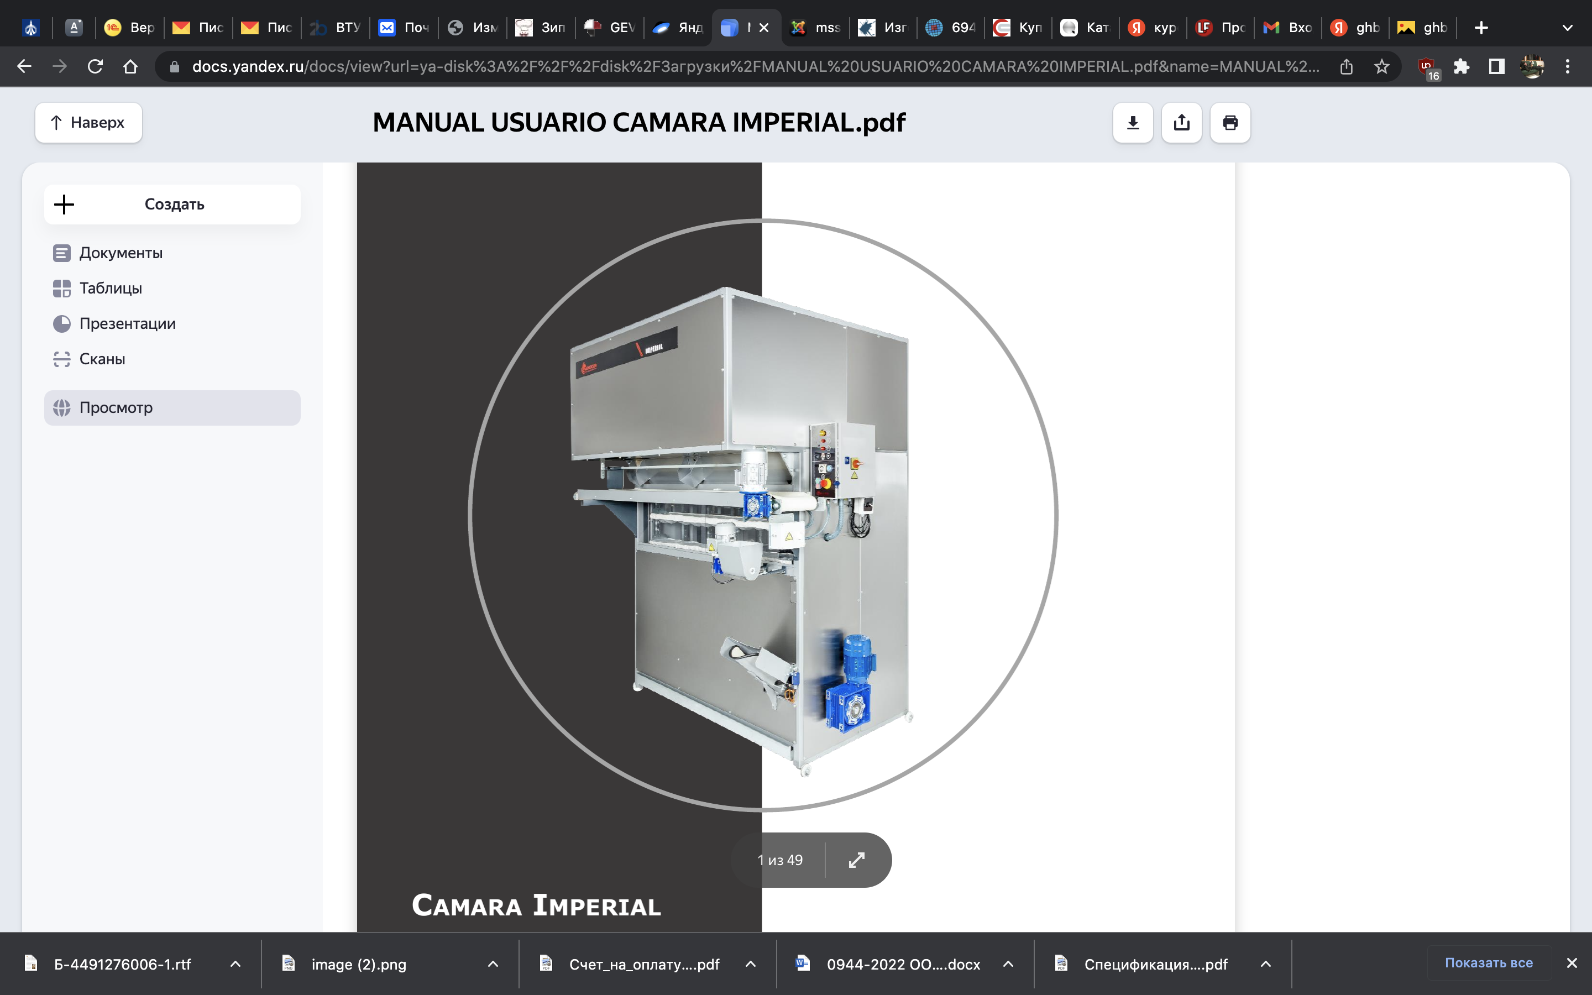The width and height of the screenshot is (1592, 995).
Task: Select Документы in the sidebar
Action: point(121,253)
